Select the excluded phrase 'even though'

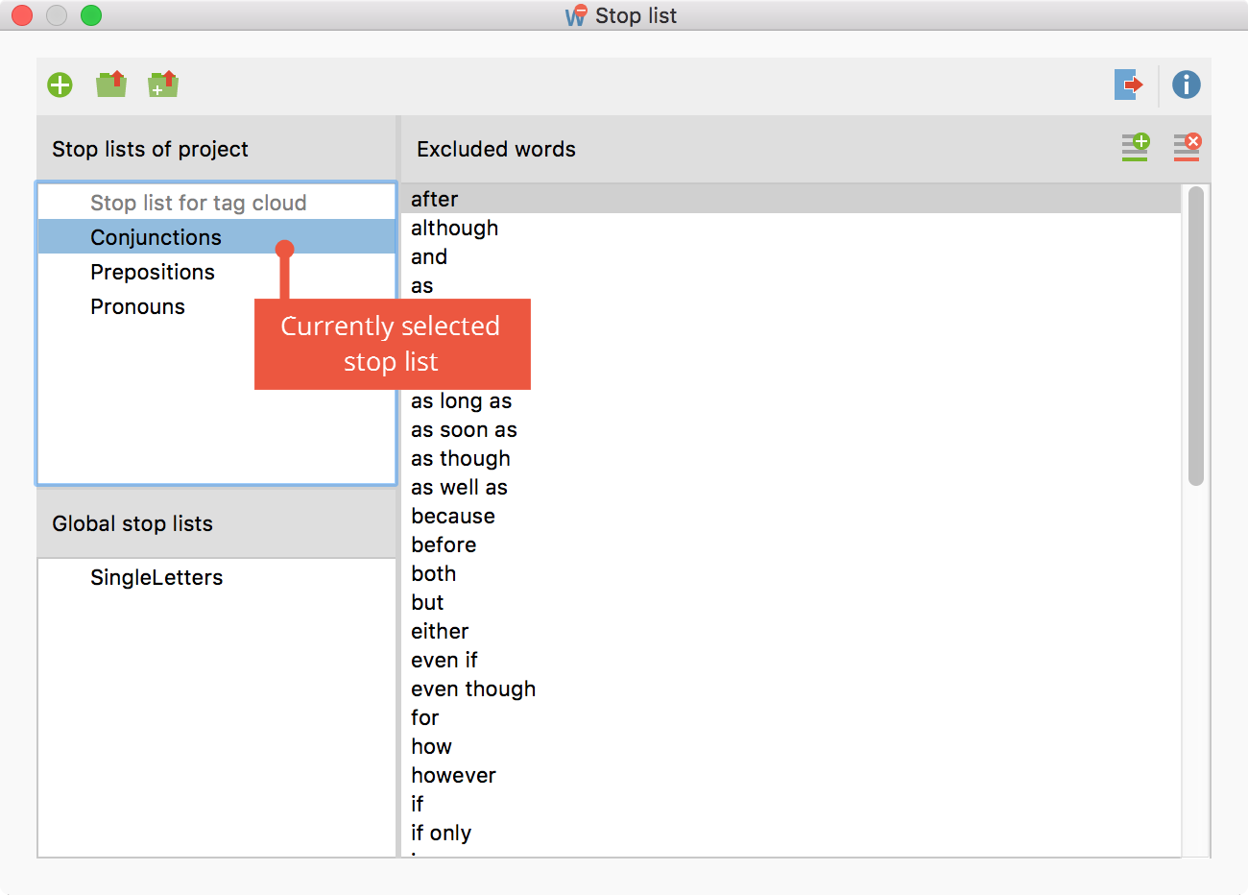click(x=790, y=689)
